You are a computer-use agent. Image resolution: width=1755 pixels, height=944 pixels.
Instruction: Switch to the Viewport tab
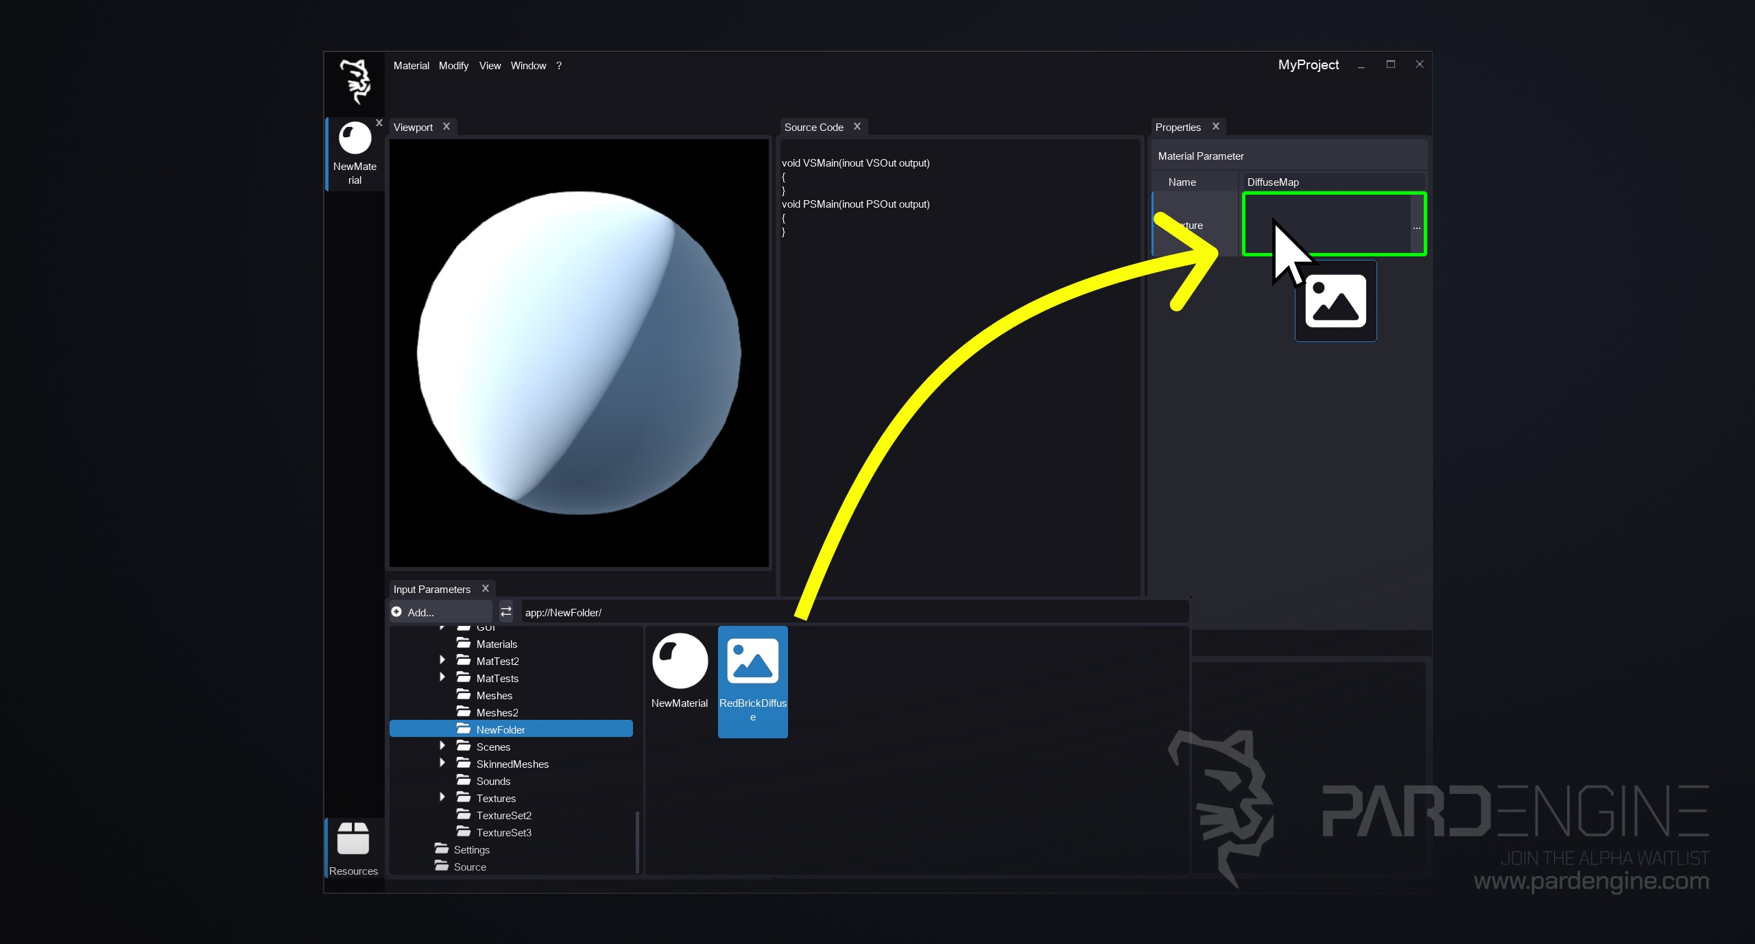413,127
